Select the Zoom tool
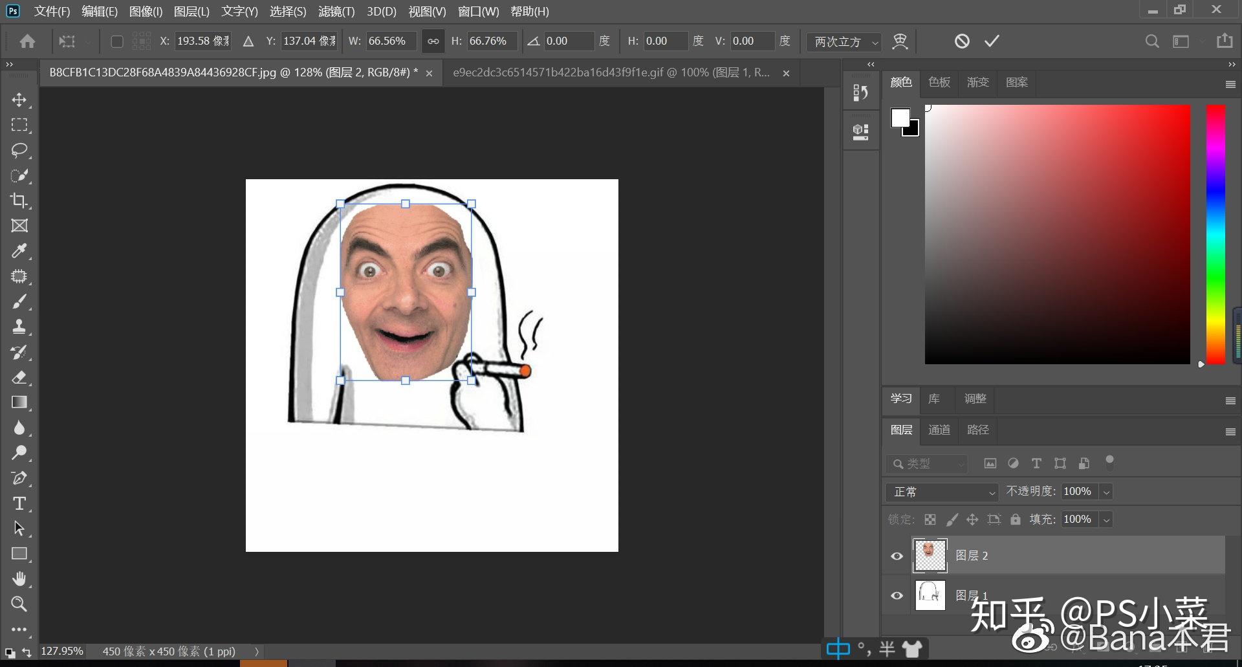The image size is (1242, 667). (19, 604)
